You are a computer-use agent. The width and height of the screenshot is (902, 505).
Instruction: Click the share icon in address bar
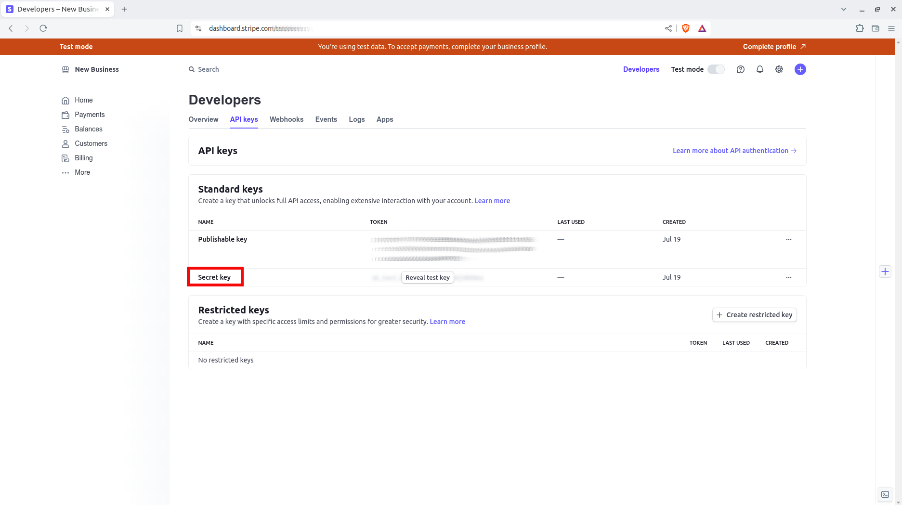click(x=668, y=28)
